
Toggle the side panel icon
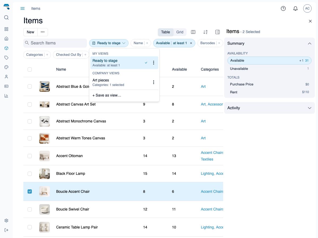click(x=218, y=32)
